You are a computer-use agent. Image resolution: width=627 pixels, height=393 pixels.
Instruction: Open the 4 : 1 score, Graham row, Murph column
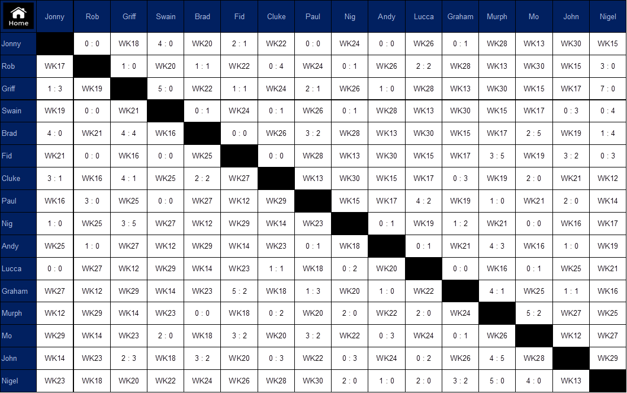click(497, 292)
